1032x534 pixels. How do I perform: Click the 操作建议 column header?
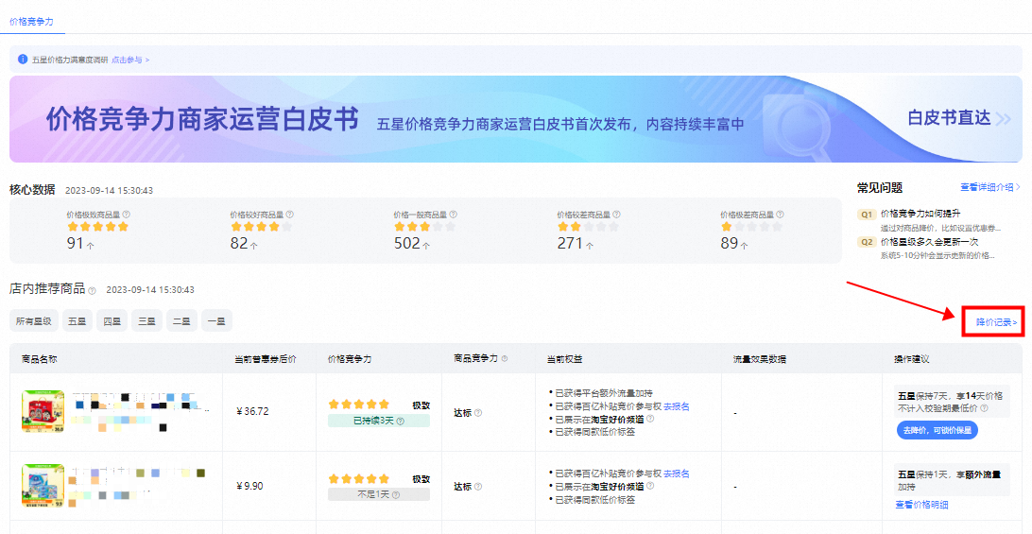pos(911,359)
